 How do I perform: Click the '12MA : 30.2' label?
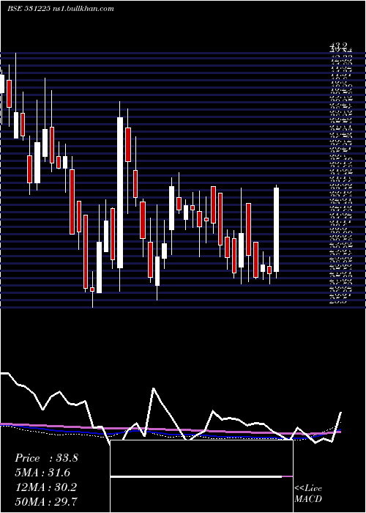pyautogui.click(x=45, y=487)
